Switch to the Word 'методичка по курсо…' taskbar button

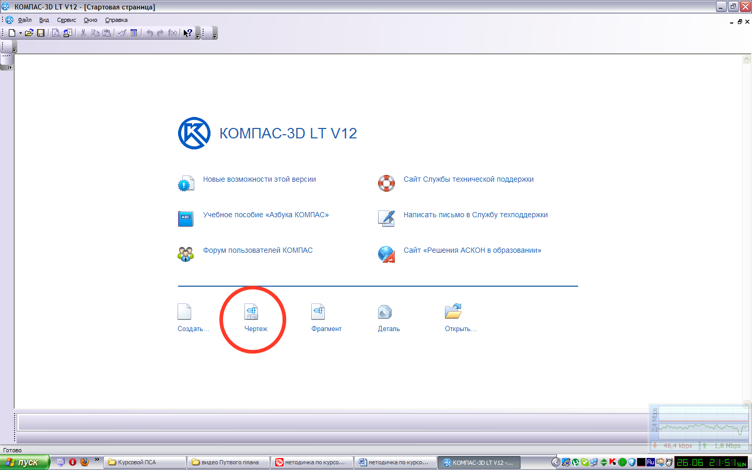click(396, 462)
